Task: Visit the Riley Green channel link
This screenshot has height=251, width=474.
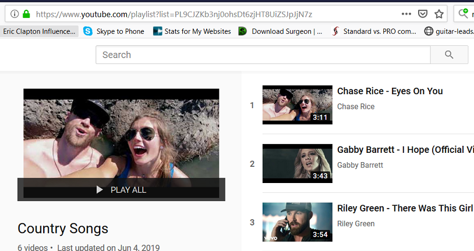Action: (356, 224)
